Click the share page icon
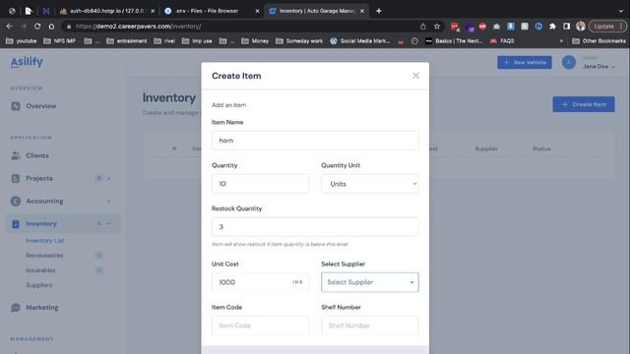The image size is (630, 354). pos(422,27)
